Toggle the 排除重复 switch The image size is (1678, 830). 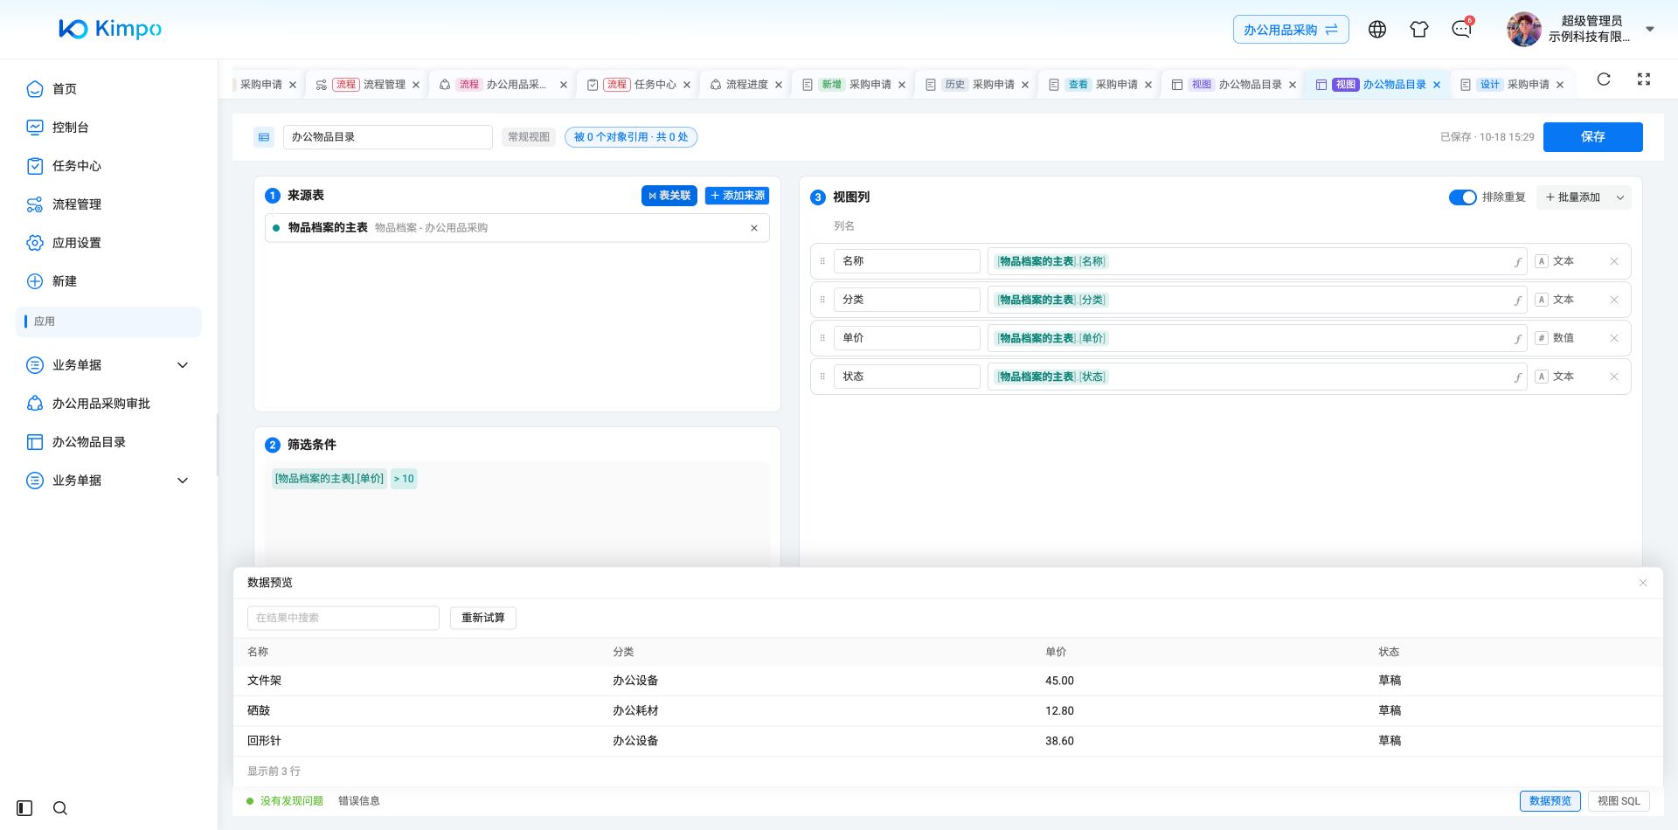click(x=1462, y=197)
